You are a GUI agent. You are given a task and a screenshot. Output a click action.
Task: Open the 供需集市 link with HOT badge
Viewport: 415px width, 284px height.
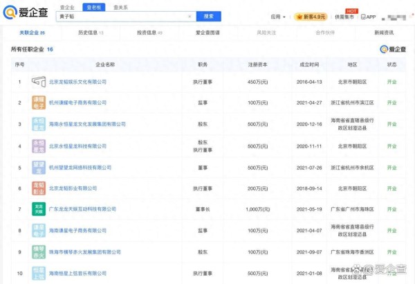point(344,17)
